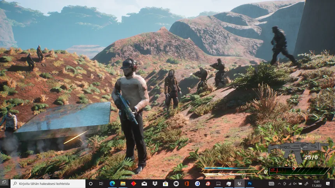Screen dimensions: 335x188
Task: Show hidden system tray icons
Action: [279, 184]
